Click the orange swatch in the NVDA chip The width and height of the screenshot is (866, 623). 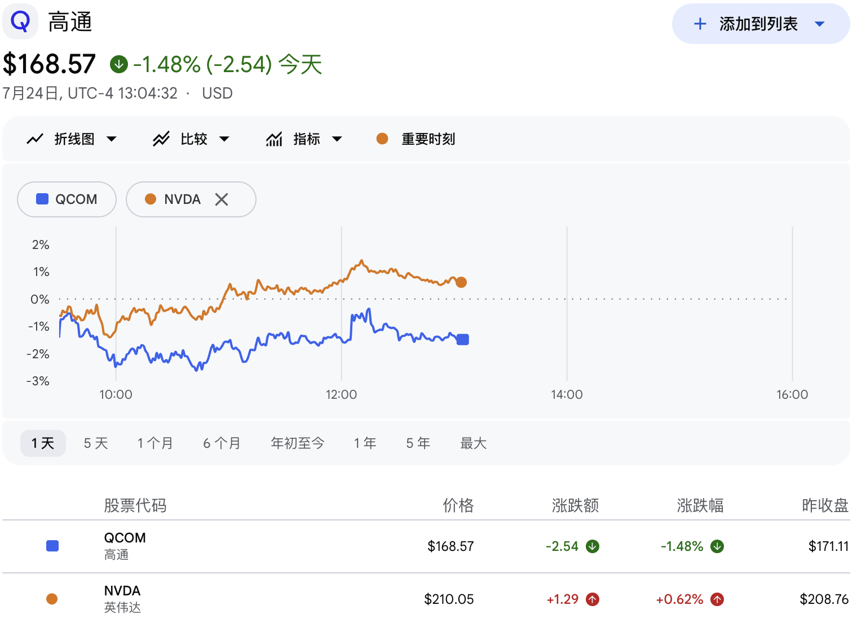(151, 199)
